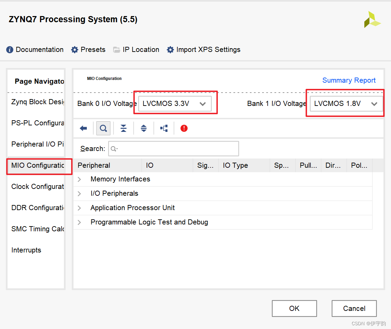
Task: Select Zynq Block Design page
Action: (37, 102)
